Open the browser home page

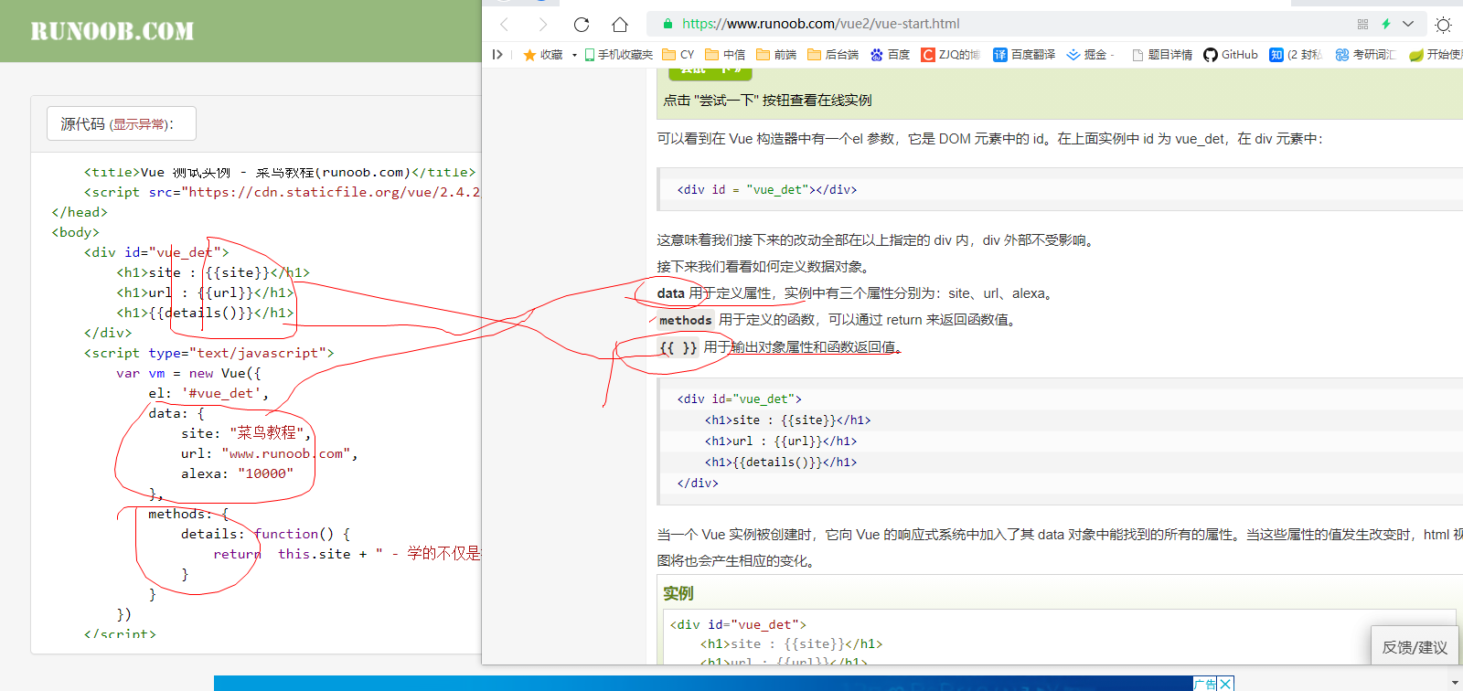point(620,25)
